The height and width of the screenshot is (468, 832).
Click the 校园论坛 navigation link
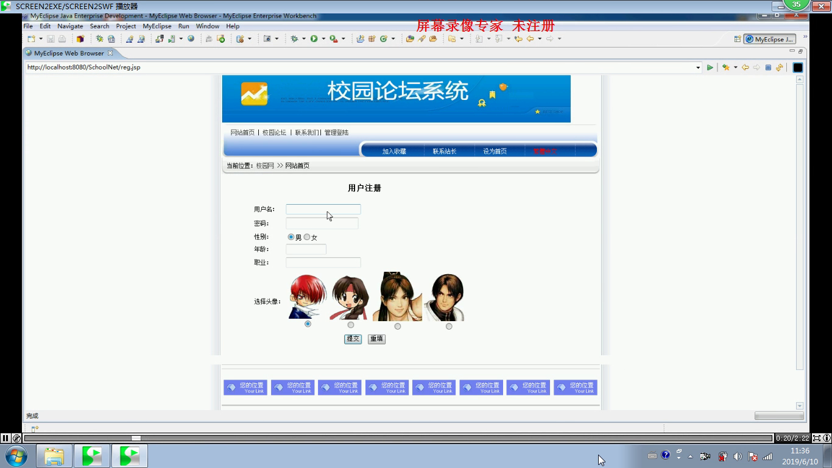coord(274,132)
